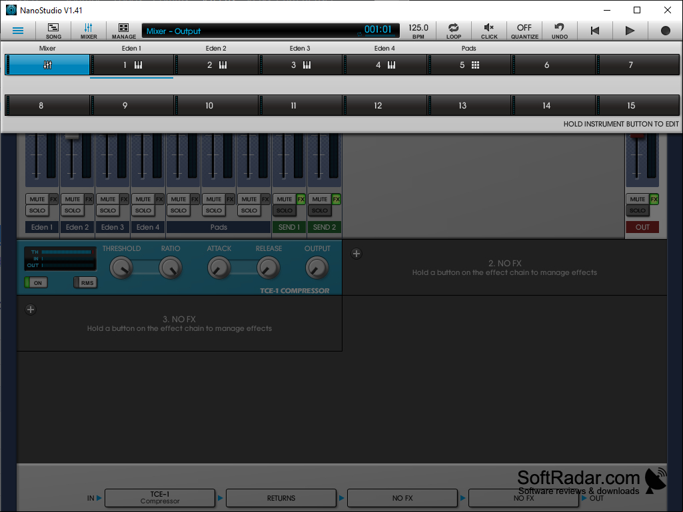Solo the Eden 3 channel
Screen dimensions: 683x512
point(107,210)
